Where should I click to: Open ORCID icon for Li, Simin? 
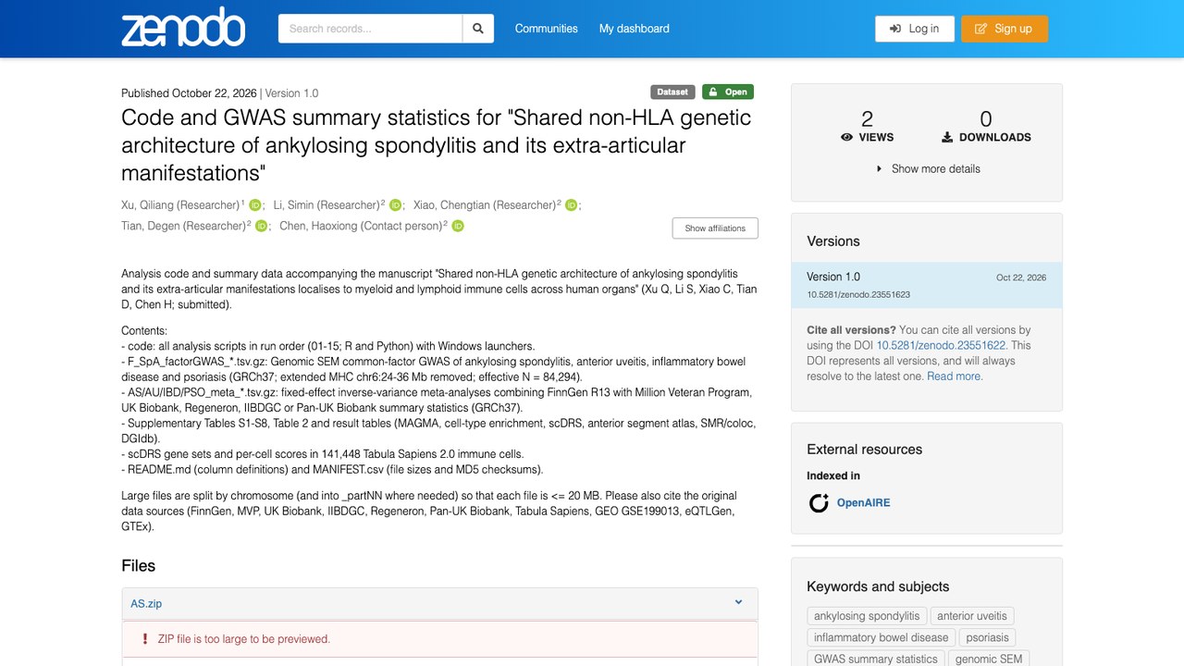395,205
